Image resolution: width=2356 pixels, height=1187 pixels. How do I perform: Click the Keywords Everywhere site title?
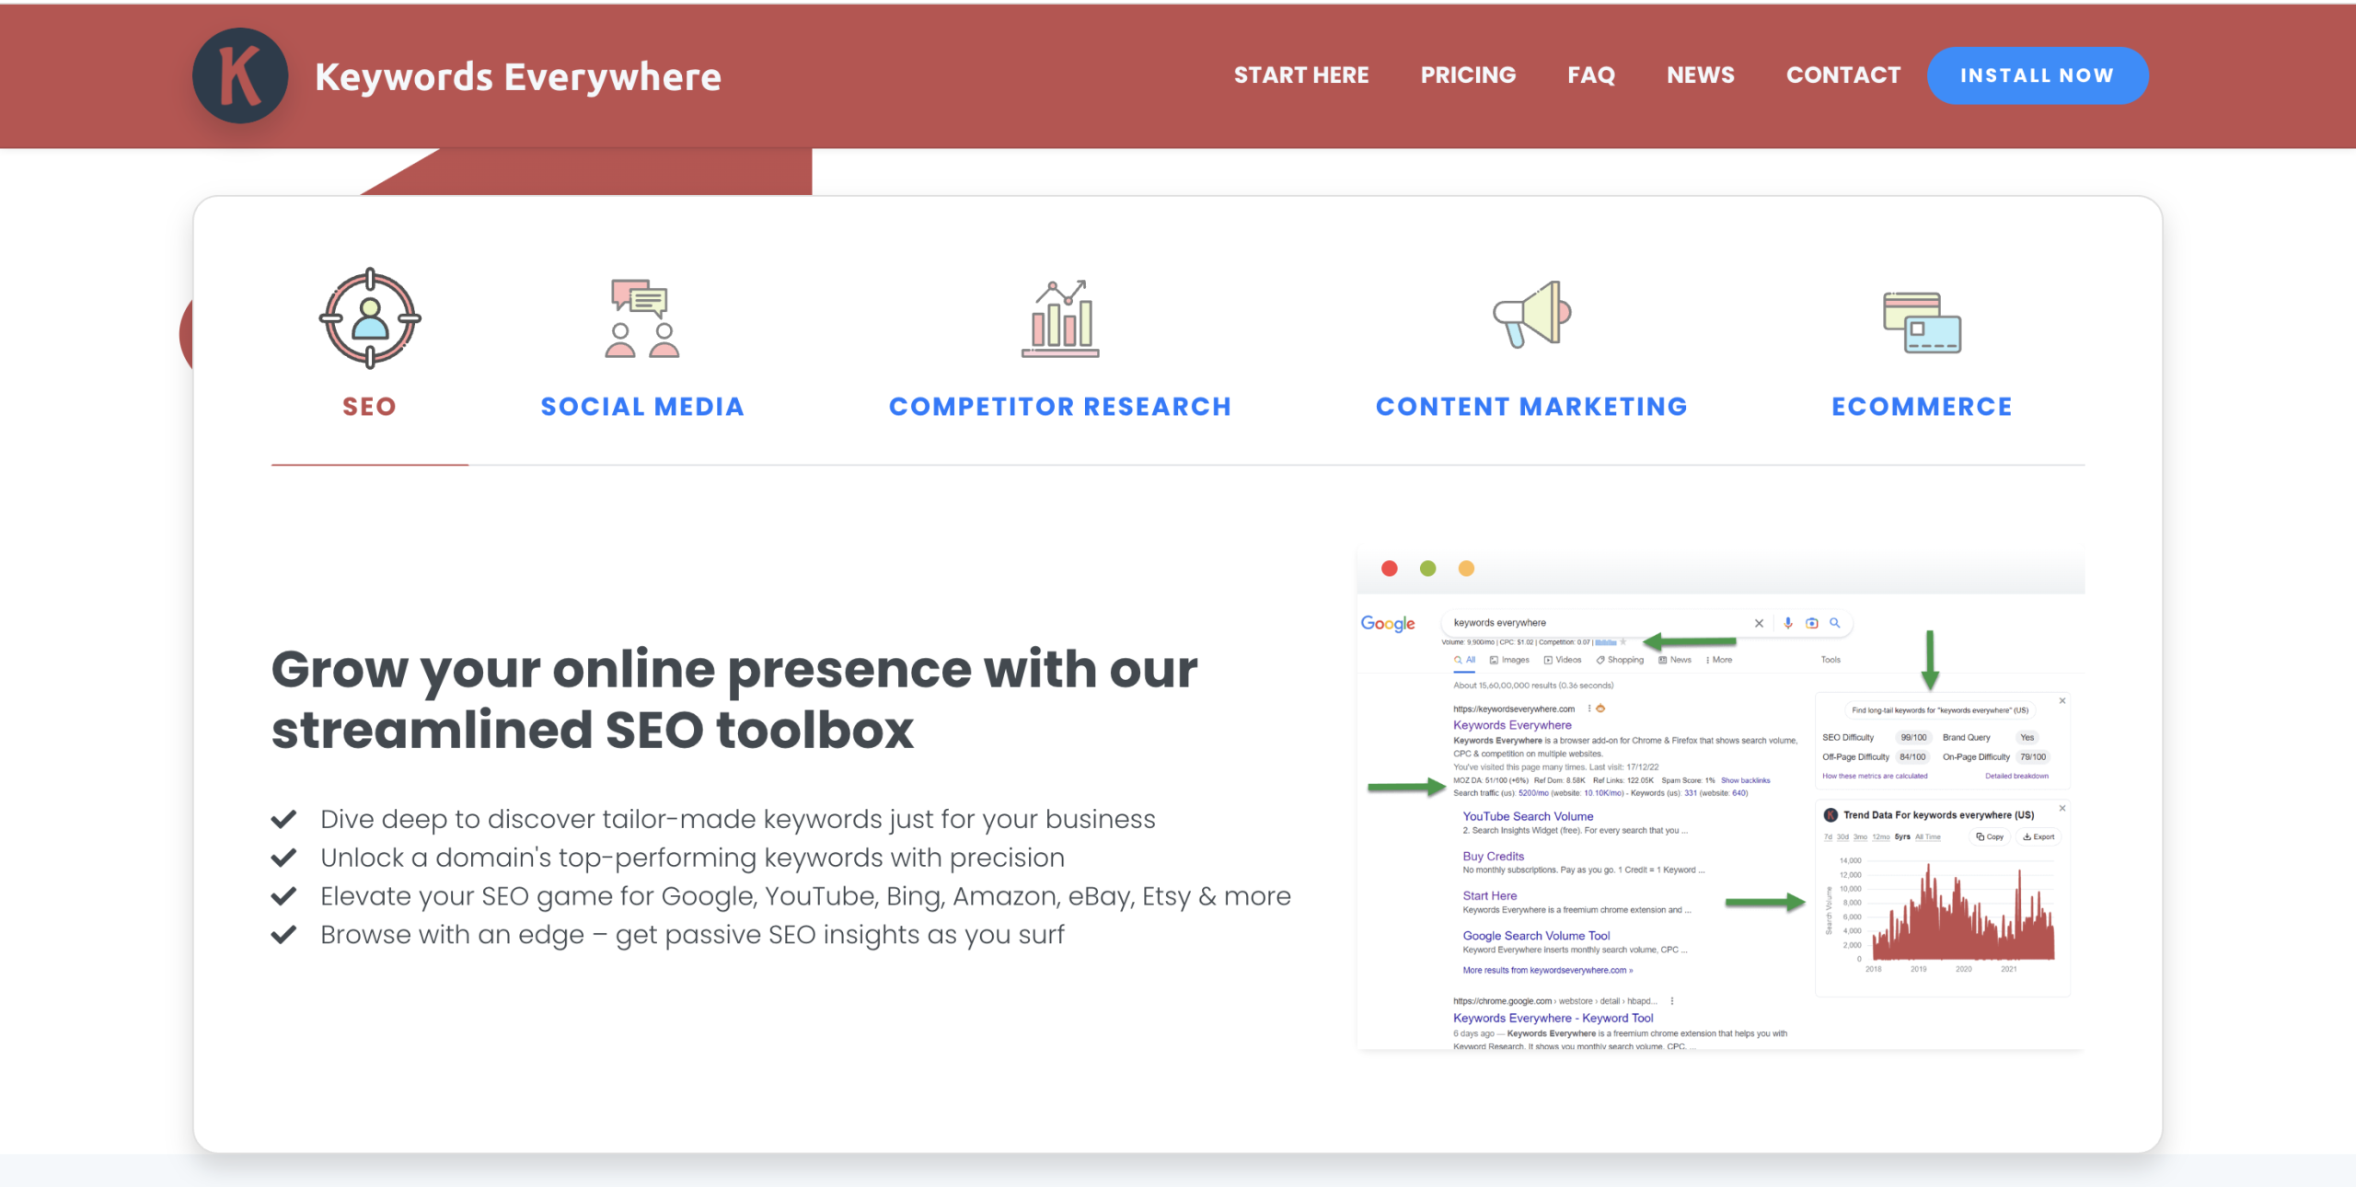click(518, 77)
